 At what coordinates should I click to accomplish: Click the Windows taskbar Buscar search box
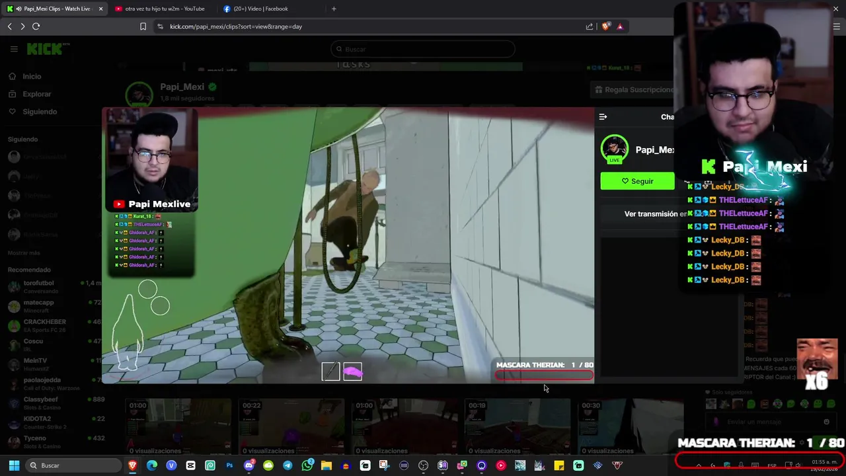pyautogui.click(x=74, y=465)
